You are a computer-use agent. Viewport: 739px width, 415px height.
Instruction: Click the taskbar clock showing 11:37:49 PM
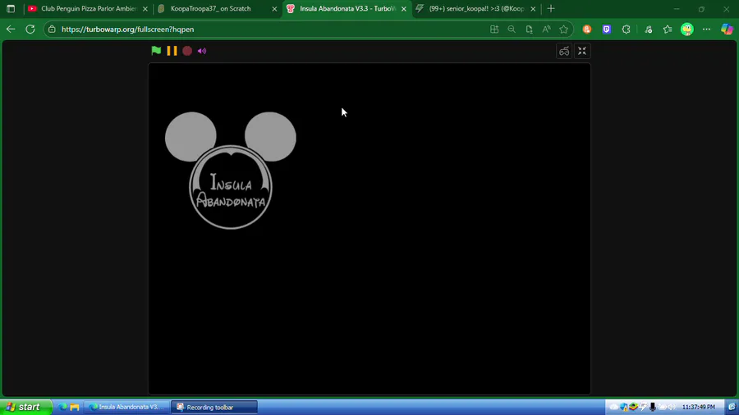(699, 407)
